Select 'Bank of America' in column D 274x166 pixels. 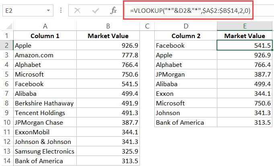point(186,122)
